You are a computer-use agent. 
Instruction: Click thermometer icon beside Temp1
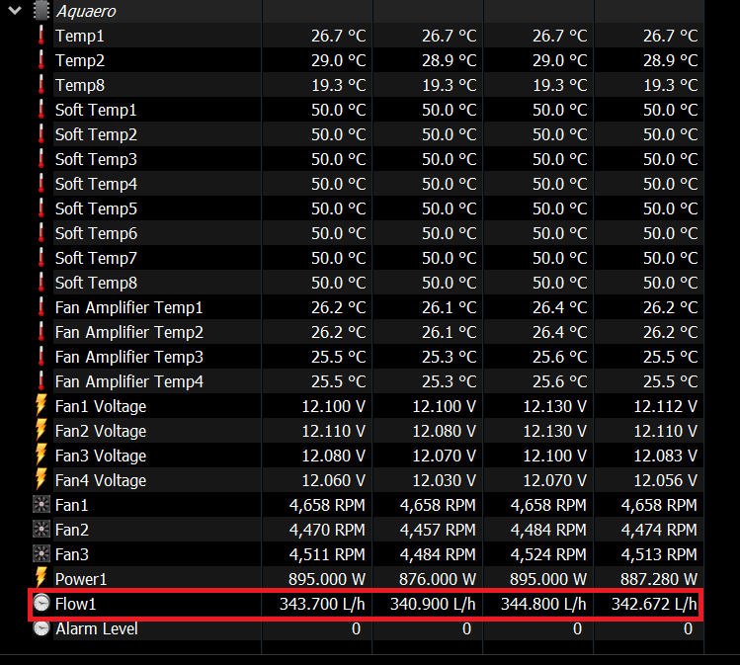click(41, 36)
